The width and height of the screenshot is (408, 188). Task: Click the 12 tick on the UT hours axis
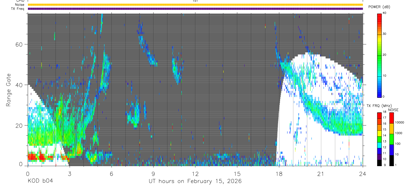[x=195, y=173]
